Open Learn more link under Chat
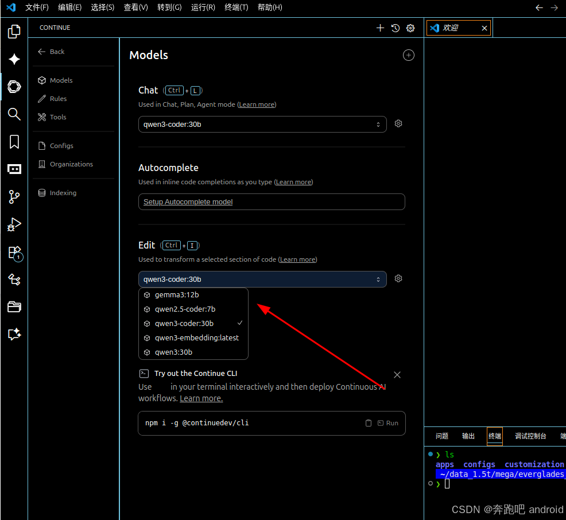The height and width of the screenshot is (520, 566). (x=257, y=104)
